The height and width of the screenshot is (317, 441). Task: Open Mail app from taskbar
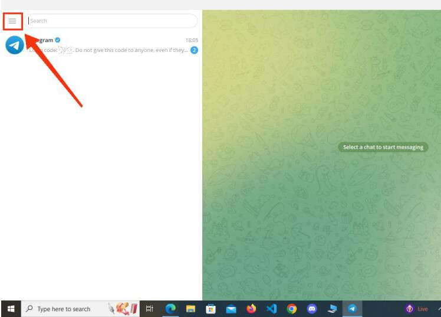pyautogui.click(x=231, y=309)
